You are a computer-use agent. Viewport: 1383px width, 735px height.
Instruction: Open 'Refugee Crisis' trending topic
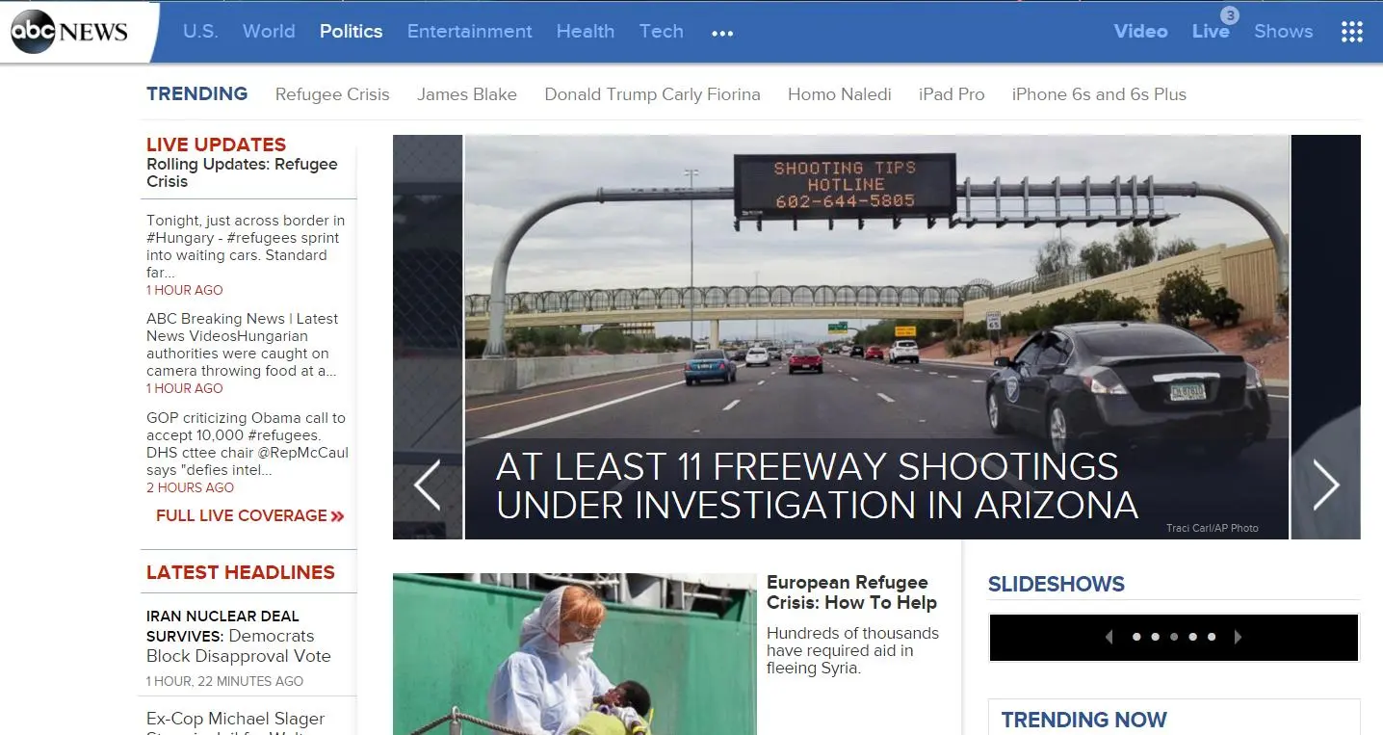[x=332, y=93]
